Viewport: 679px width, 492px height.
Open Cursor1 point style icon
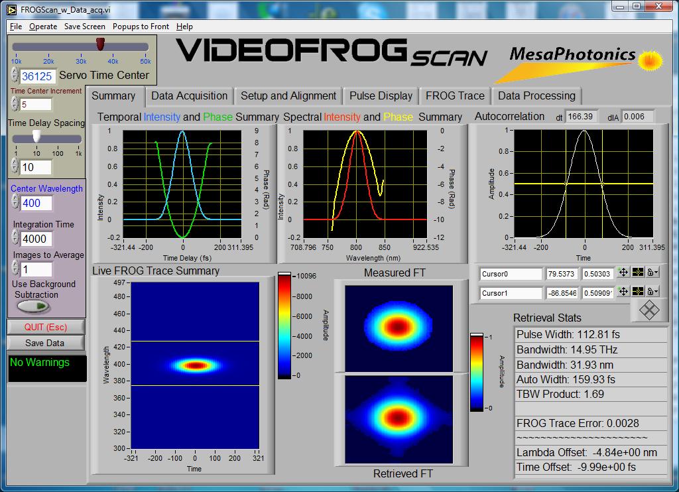(638, 292)
